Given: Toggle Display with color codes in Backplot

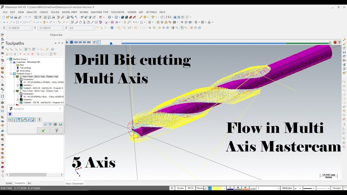Looking at the screenshot, I should click(x=10, y=120).
